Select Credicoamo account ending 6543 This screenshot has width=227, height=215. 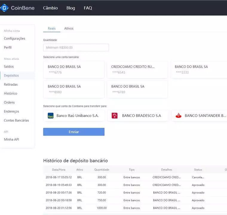[137, 70]
